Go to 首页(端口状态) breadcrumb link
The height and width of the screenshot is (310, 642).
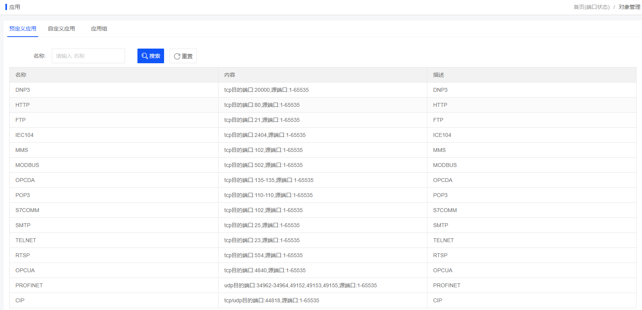coord(591,7)
